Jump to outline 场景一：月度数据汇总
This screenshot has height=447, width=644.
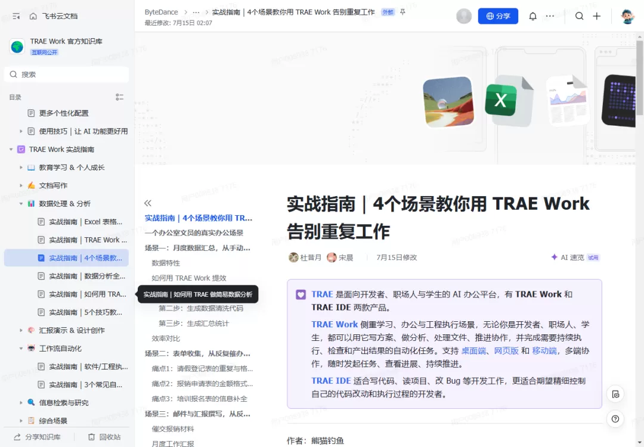pyautogui.click(x=197, y=248)
